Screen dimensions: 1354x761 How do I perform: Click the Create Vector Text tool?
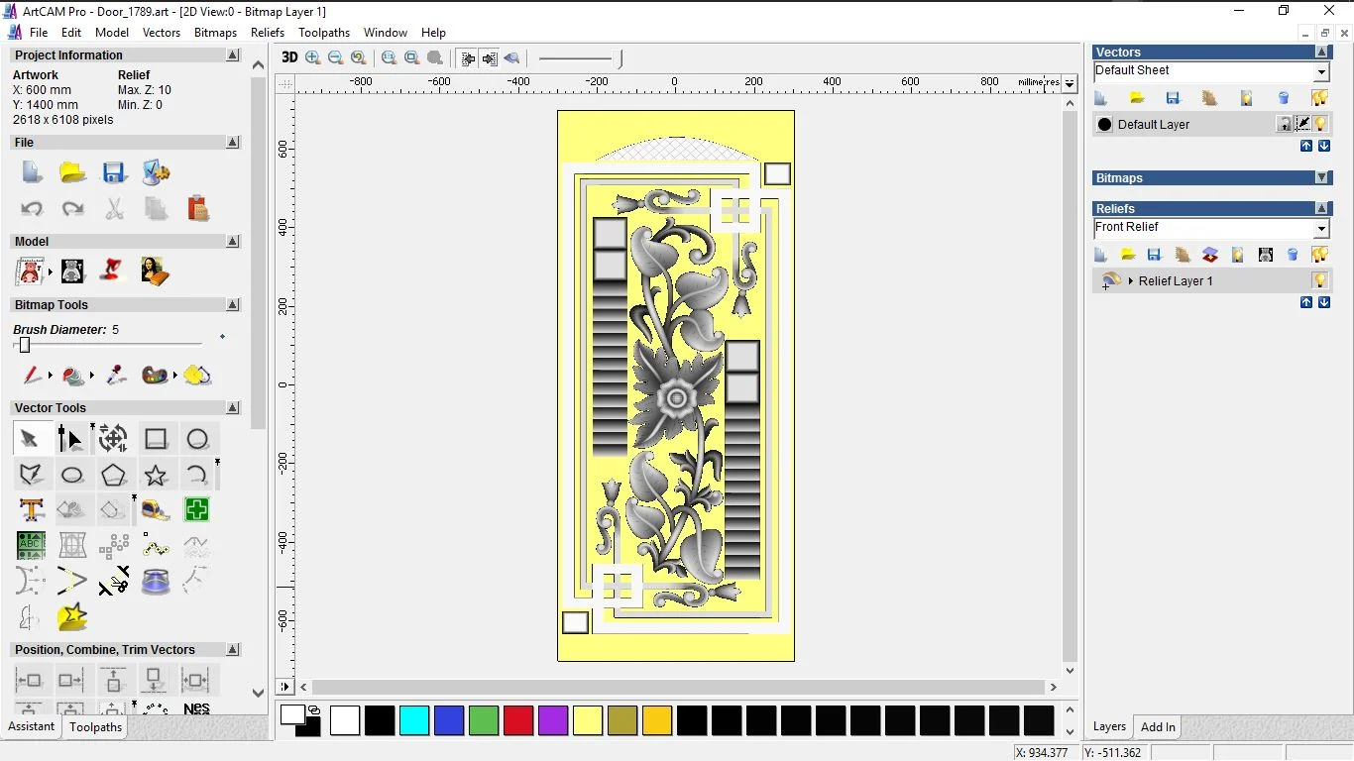click(x=32, y=510)
